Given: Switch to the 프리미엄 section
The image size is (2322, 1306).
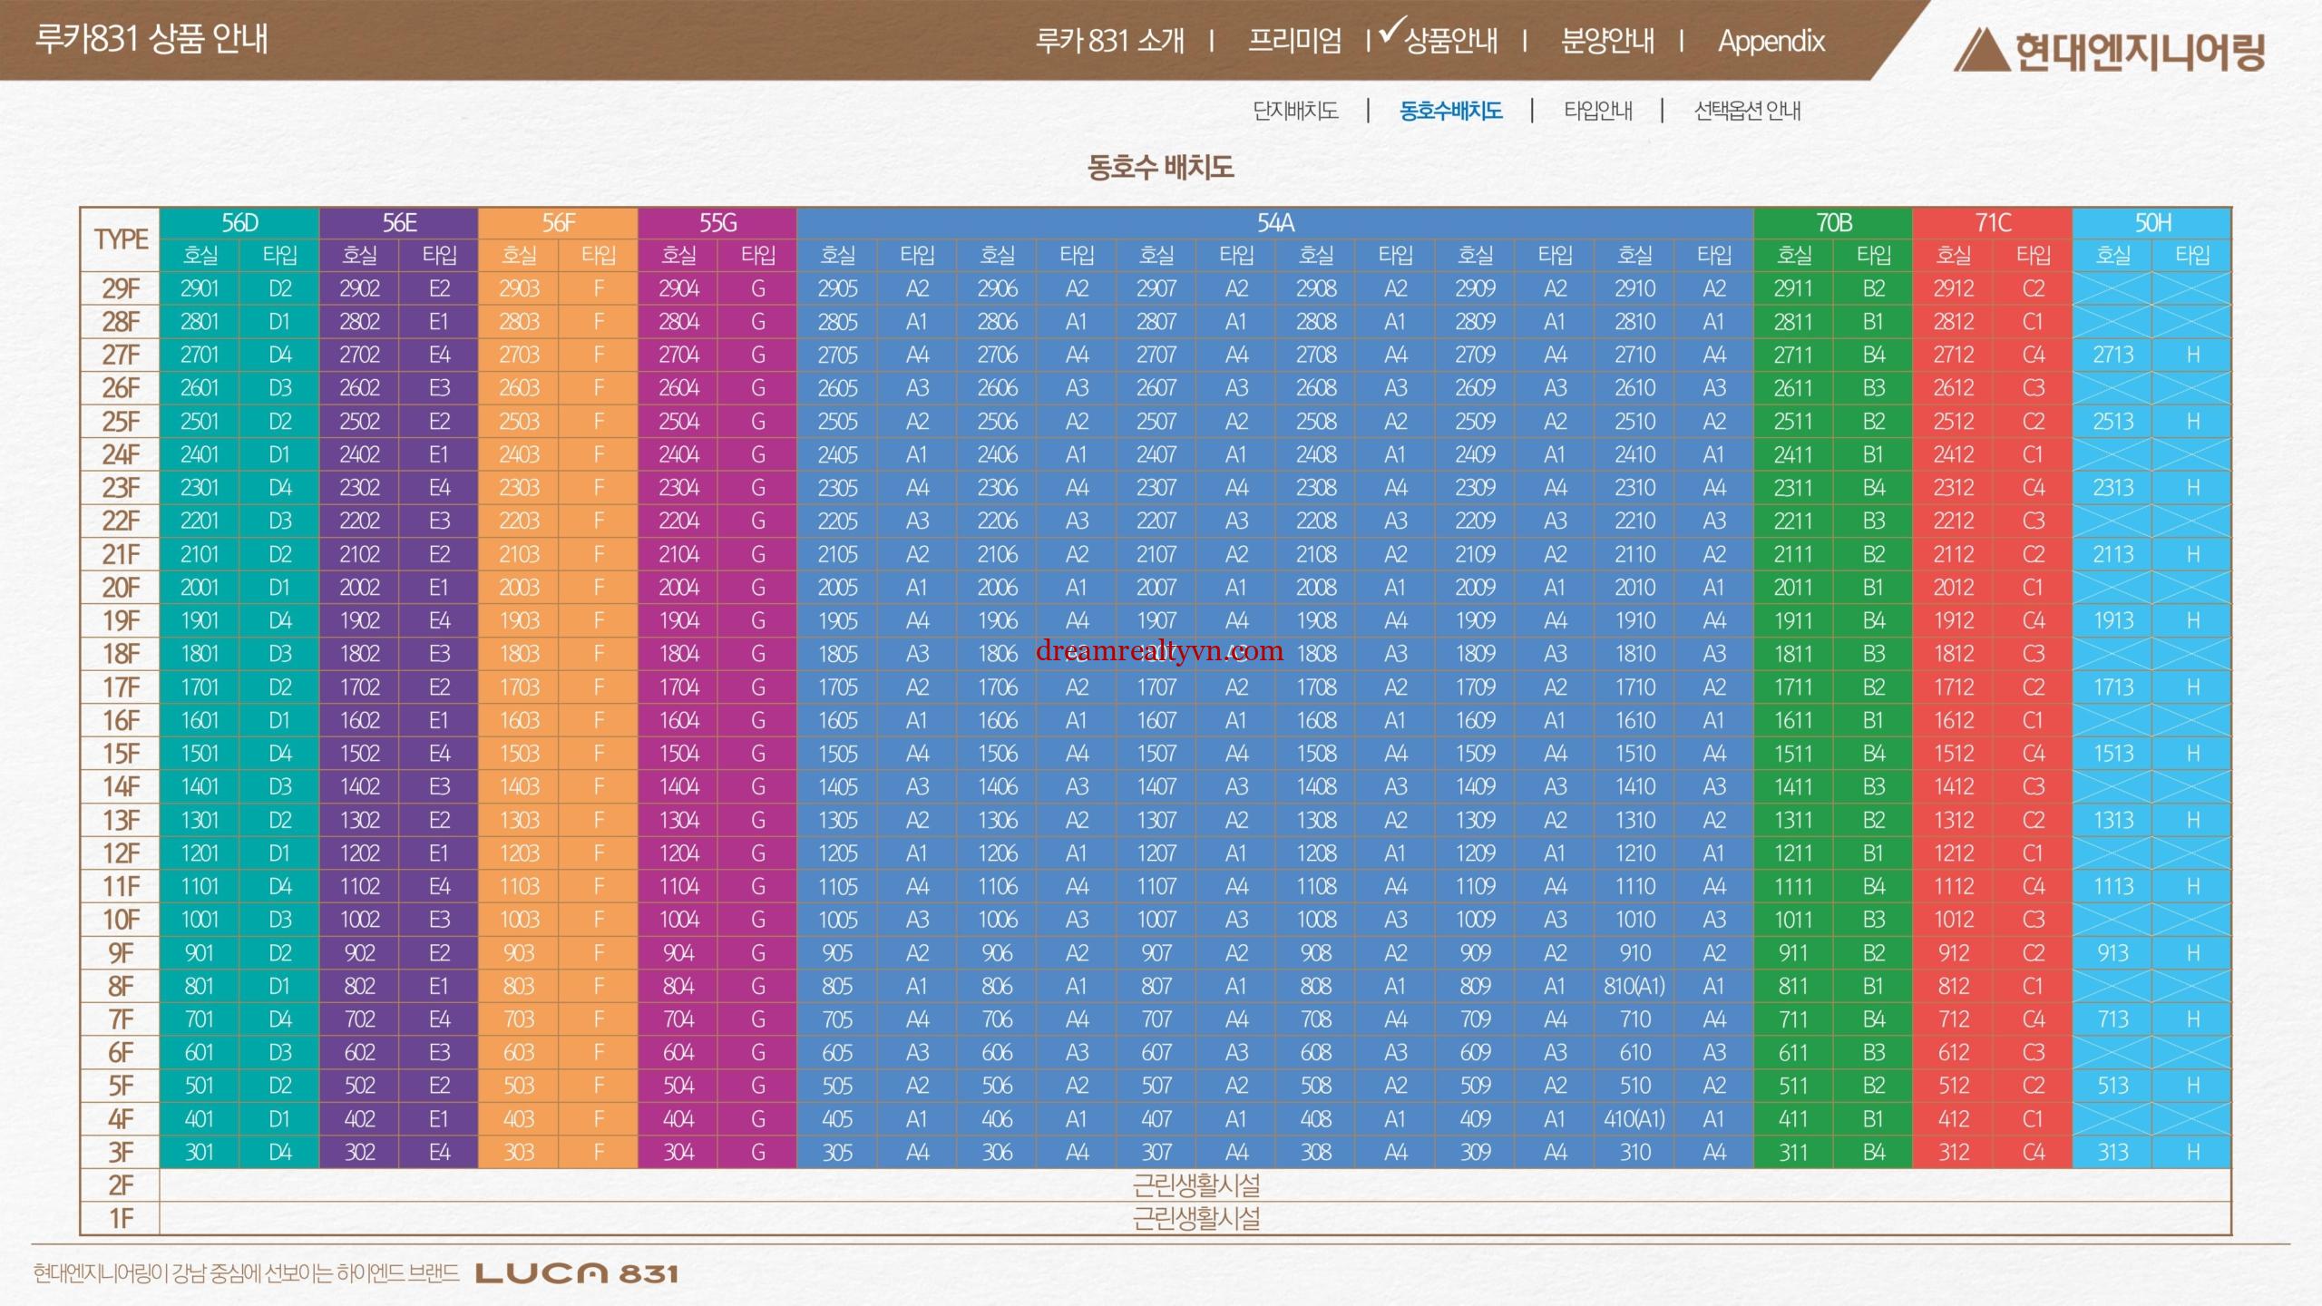Looking at the screenshot, I should pyautogui.click(x=1294, y=41).
